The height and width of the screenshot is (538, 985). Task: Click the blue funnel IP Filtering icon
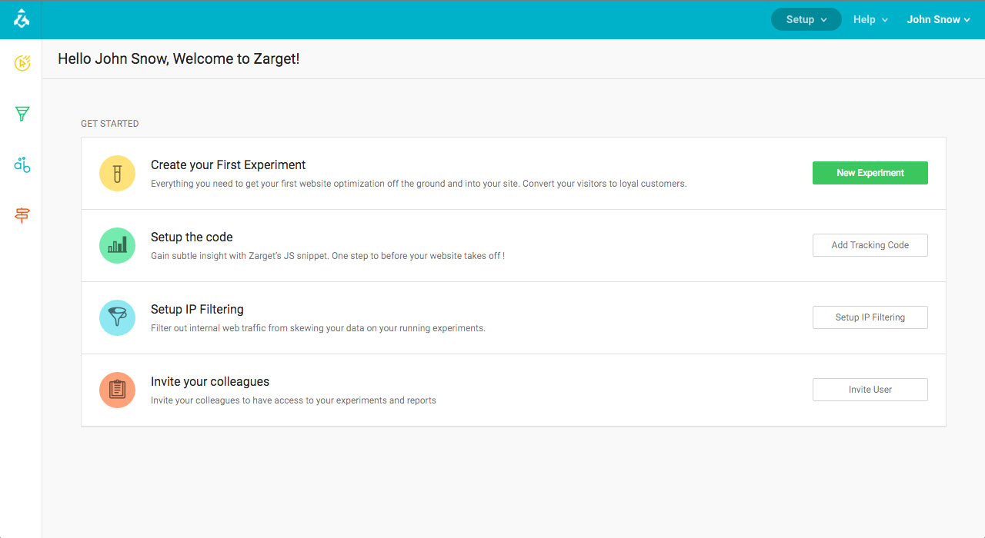117,317
